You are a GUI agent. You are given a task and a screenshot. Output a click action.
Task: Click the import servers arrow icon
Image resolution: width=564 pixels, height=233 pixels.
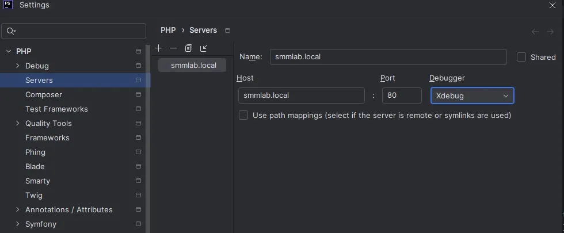click(204, 48)
